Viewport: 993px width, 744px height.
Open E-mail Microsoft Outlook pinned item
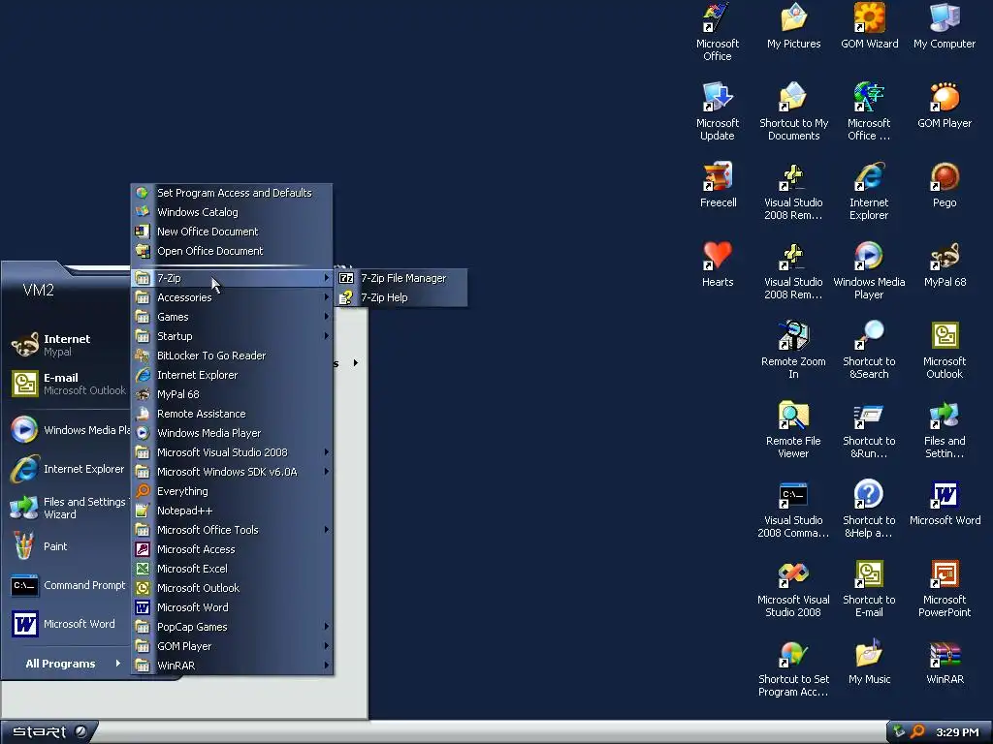point(69,384)
